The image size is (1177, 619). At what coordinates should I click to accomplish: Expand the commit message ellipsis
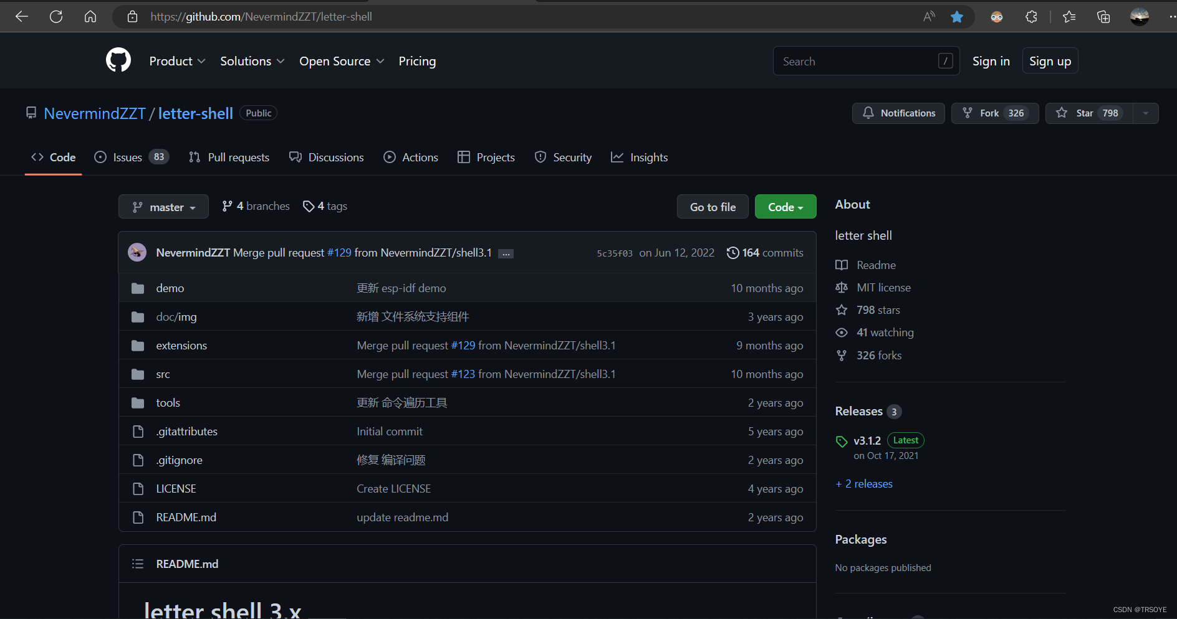[506, 253]
